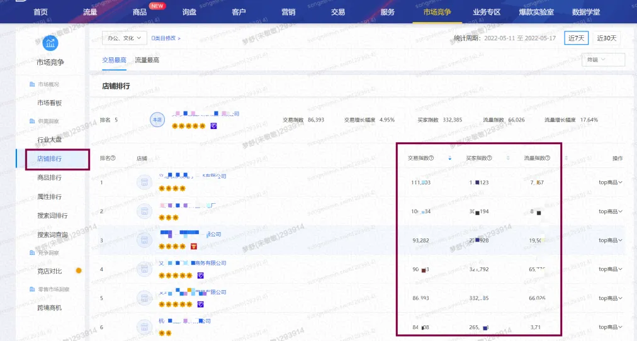Click the help icon next to 排名 header
637x341 pixels.
113,159
